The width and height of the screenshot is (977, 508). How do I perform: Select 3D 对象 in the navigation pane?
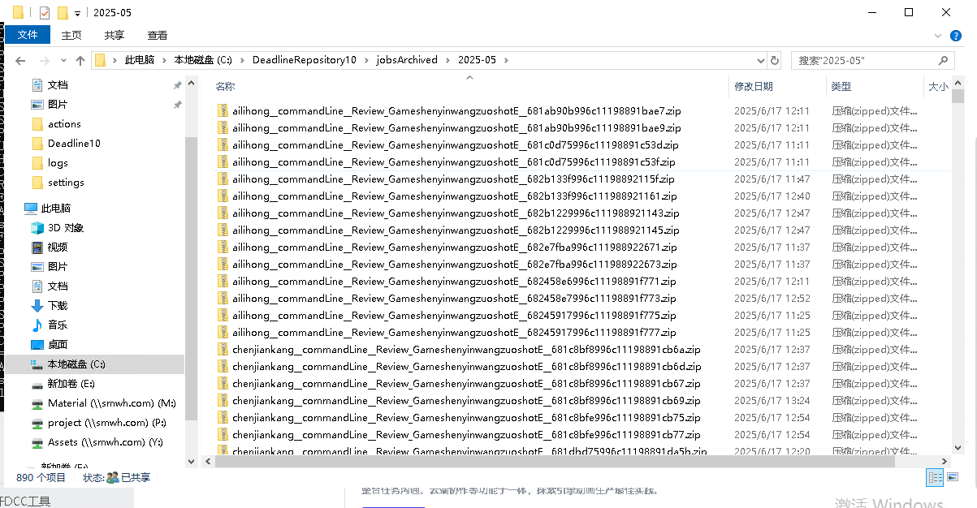[65, 228]
